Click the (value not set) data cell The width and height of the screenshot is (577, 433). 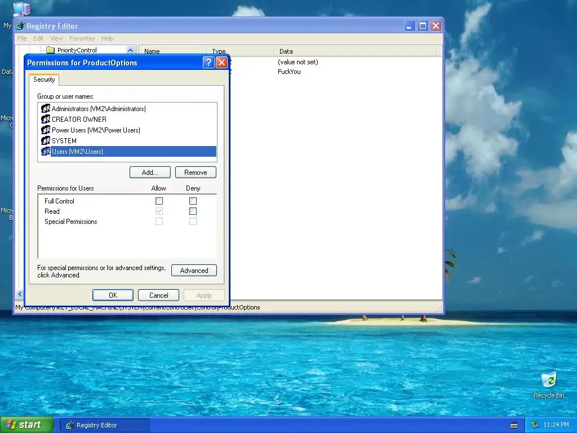coord(298,62)
